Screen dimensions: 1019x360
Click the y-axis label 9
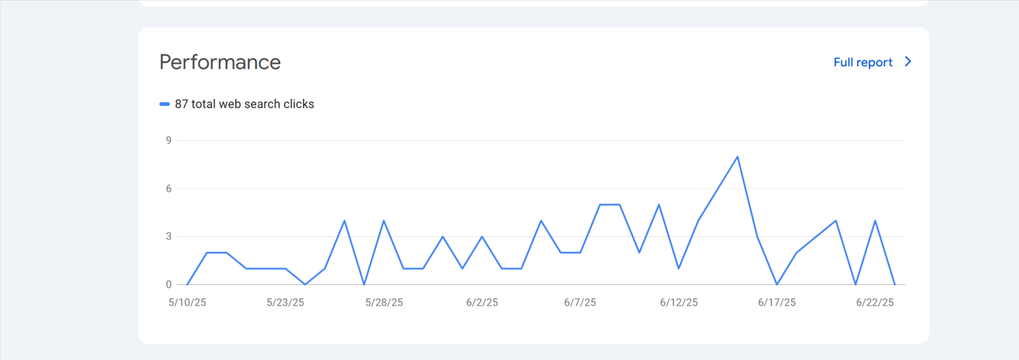tap(169, 140)
